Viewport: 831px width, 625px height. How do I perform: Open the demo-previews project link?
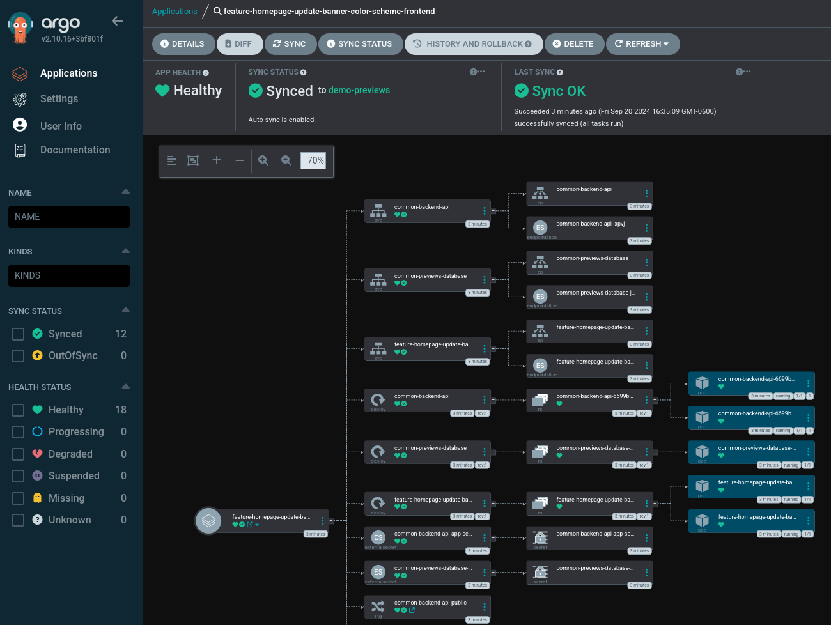(359, 91)
